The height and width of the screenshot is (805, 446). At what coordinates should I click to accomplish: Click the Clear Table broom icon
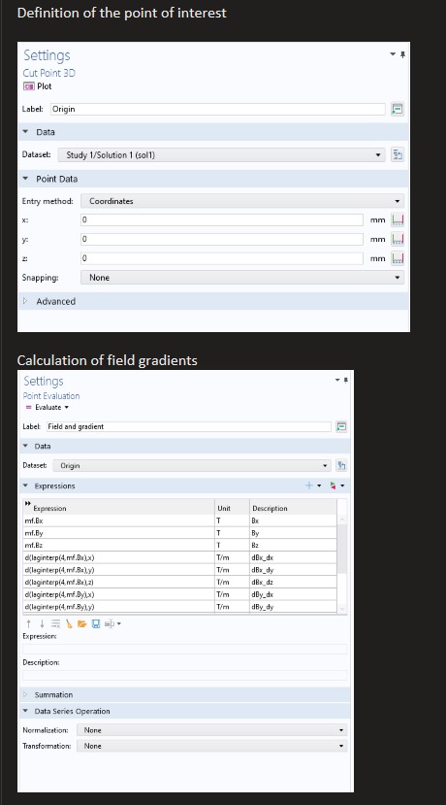pyautogui.click(x=69, y=623)
